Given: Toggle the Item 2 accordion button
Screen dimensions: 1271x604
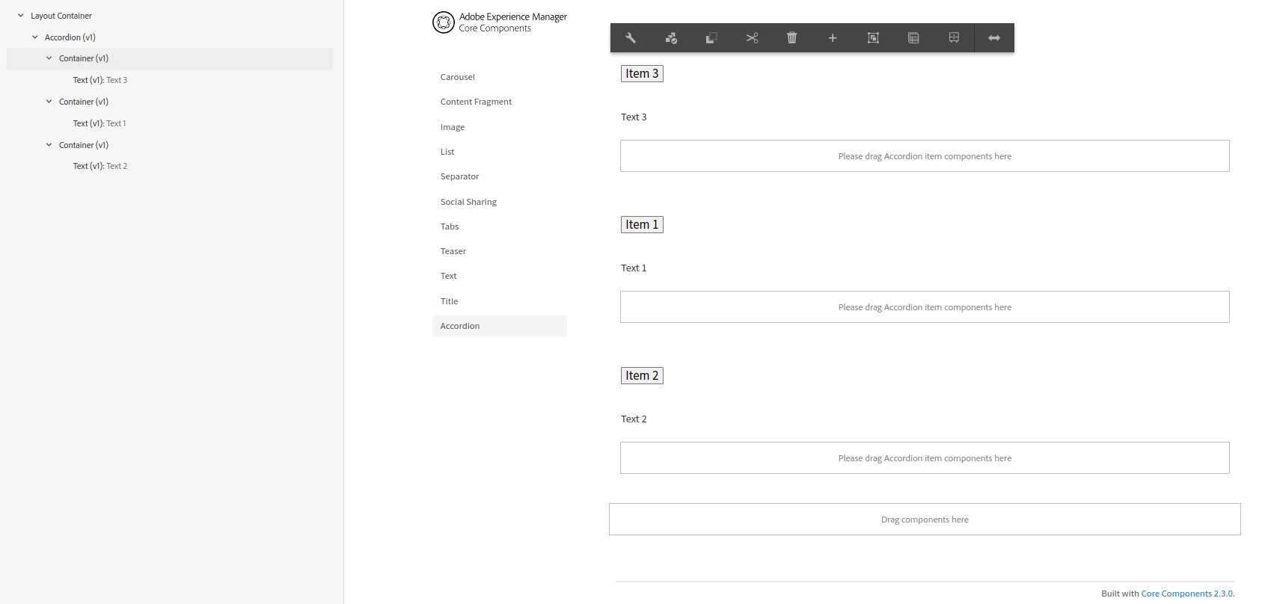Looking at the screenshot, I should (642, 375).
